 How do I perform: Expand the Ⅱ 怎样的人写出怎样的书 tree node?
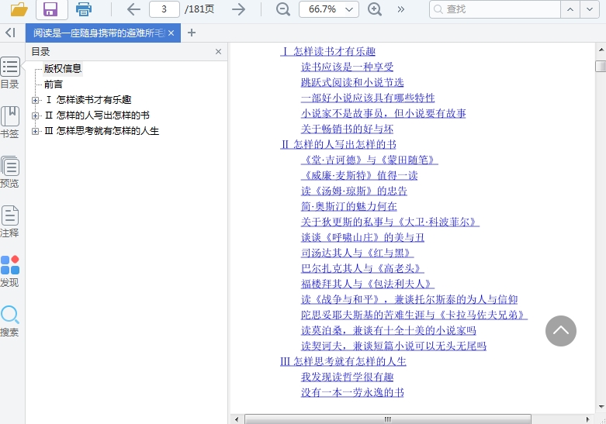pyautogui.click(x=35, y=115)
